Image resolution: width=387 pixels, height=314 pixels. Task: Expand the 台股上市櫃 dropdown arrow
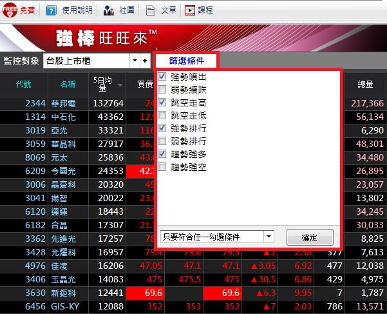[x=135, y=61]
